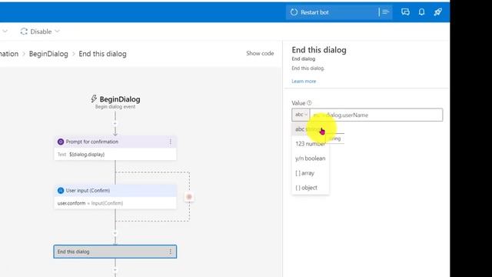
Task: Select End this dialog breadcrumb
Action: point(102,54)
